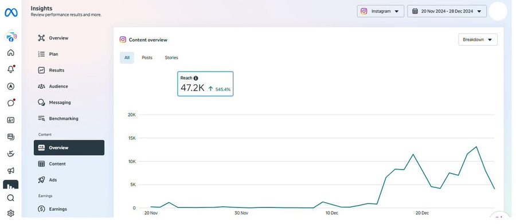Click the 20K axis label
The width and height of the screenshot is (516, 224).
click(x=132, y=115)
